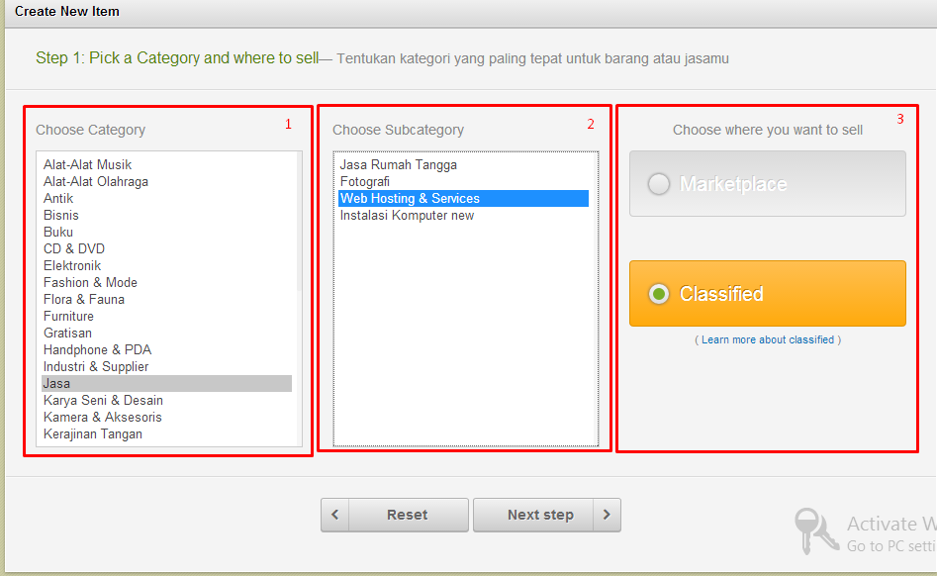This screenshot has width=937, height=576.
Task: Choose Alat-Alat Musik in the category list
Action: (x=87, y=164)
